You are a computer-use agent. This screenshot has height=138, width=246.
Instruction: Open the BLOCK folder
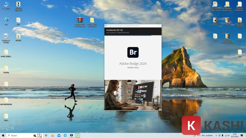(x=240, y=37)
